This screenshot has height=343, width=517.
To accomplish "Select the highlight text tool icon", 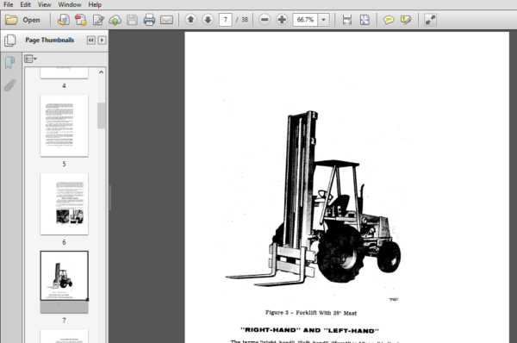I will pos(406,20).
